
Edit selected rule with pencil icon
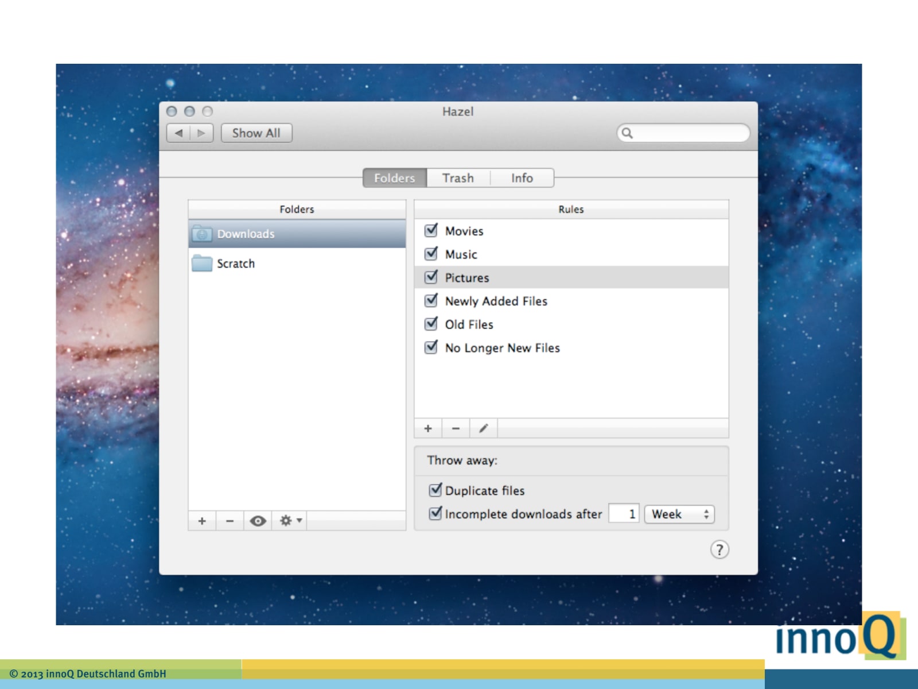click(484, 428)
